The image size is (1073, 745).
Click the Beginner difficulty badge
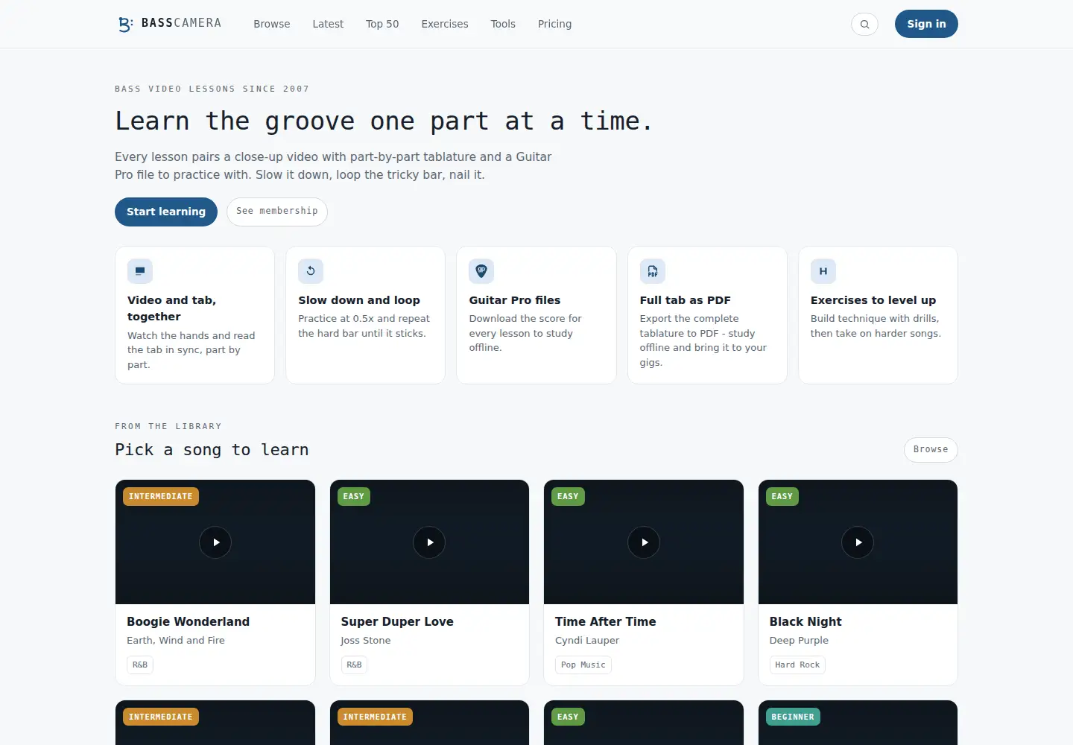coord(793,717)
